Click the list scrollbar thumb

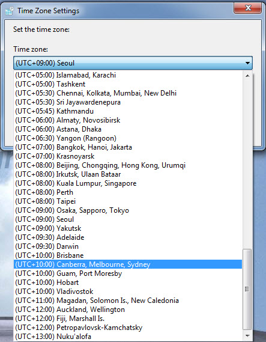pyautogui.click(x=247, y=290)
